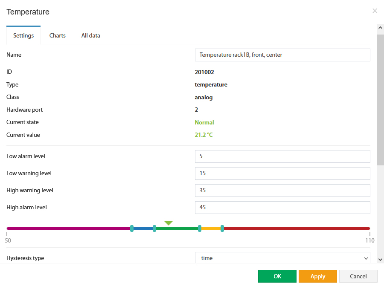Switch to the Charts tab
Viewport: 384px width, 289px height.
coord(57,35)
